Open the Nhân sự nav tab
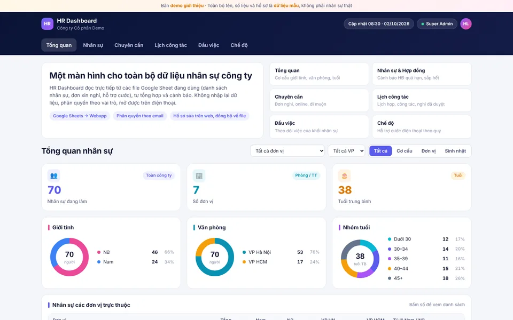Screen dimensions: 513x320 point(93,45)
